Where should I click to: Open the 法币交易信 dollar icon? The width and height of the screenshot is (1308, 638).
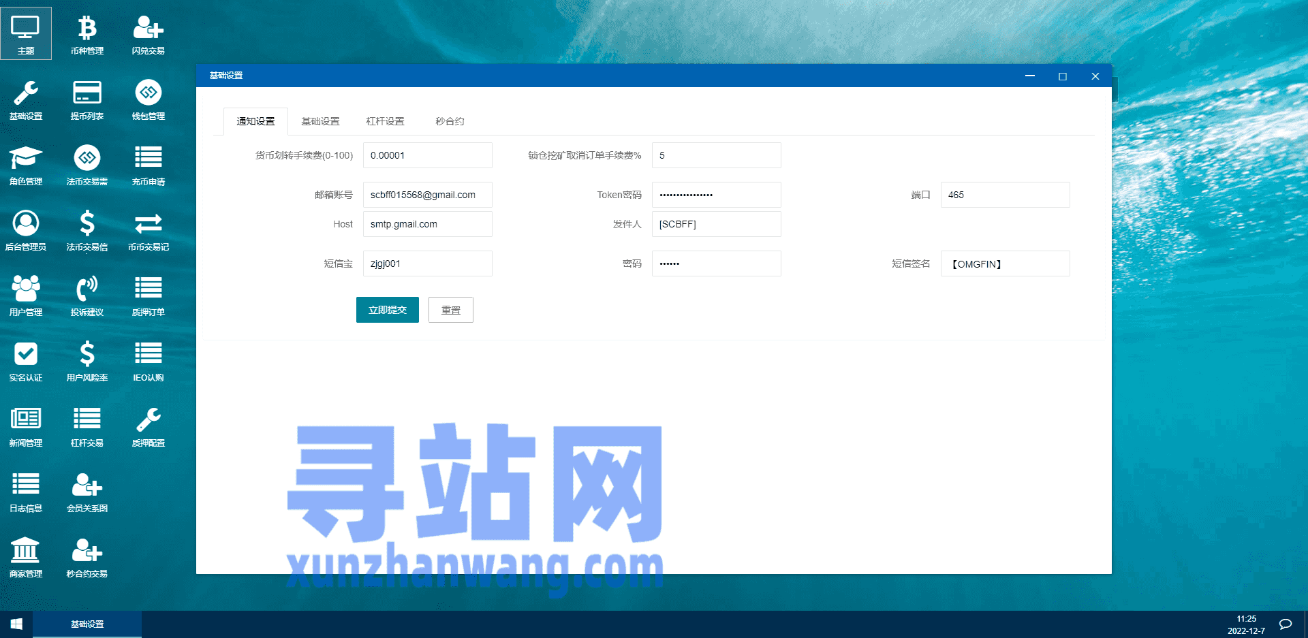[87, 229]
